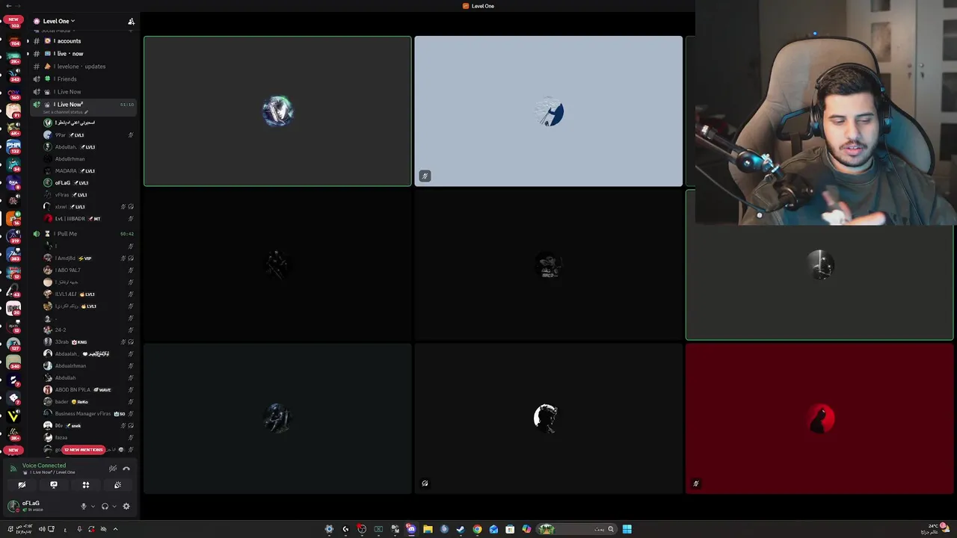957x538 pixels.
Task: Open the server with 340 badge
Action: point(13,362)
